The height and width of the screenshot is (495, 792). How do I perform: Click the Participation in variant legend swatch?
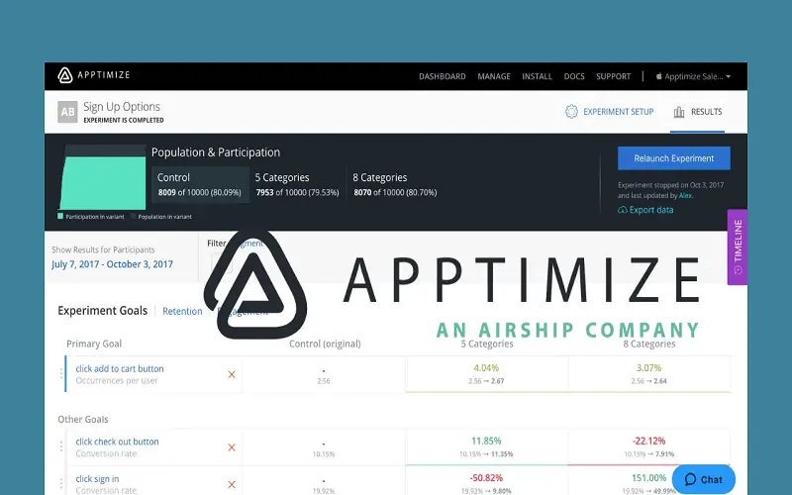[60, 216]
